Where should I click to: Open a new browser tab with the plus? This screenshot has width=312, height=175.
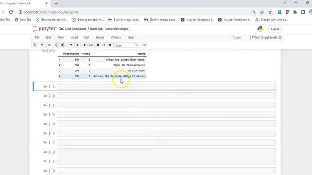(x=56, y=3)
